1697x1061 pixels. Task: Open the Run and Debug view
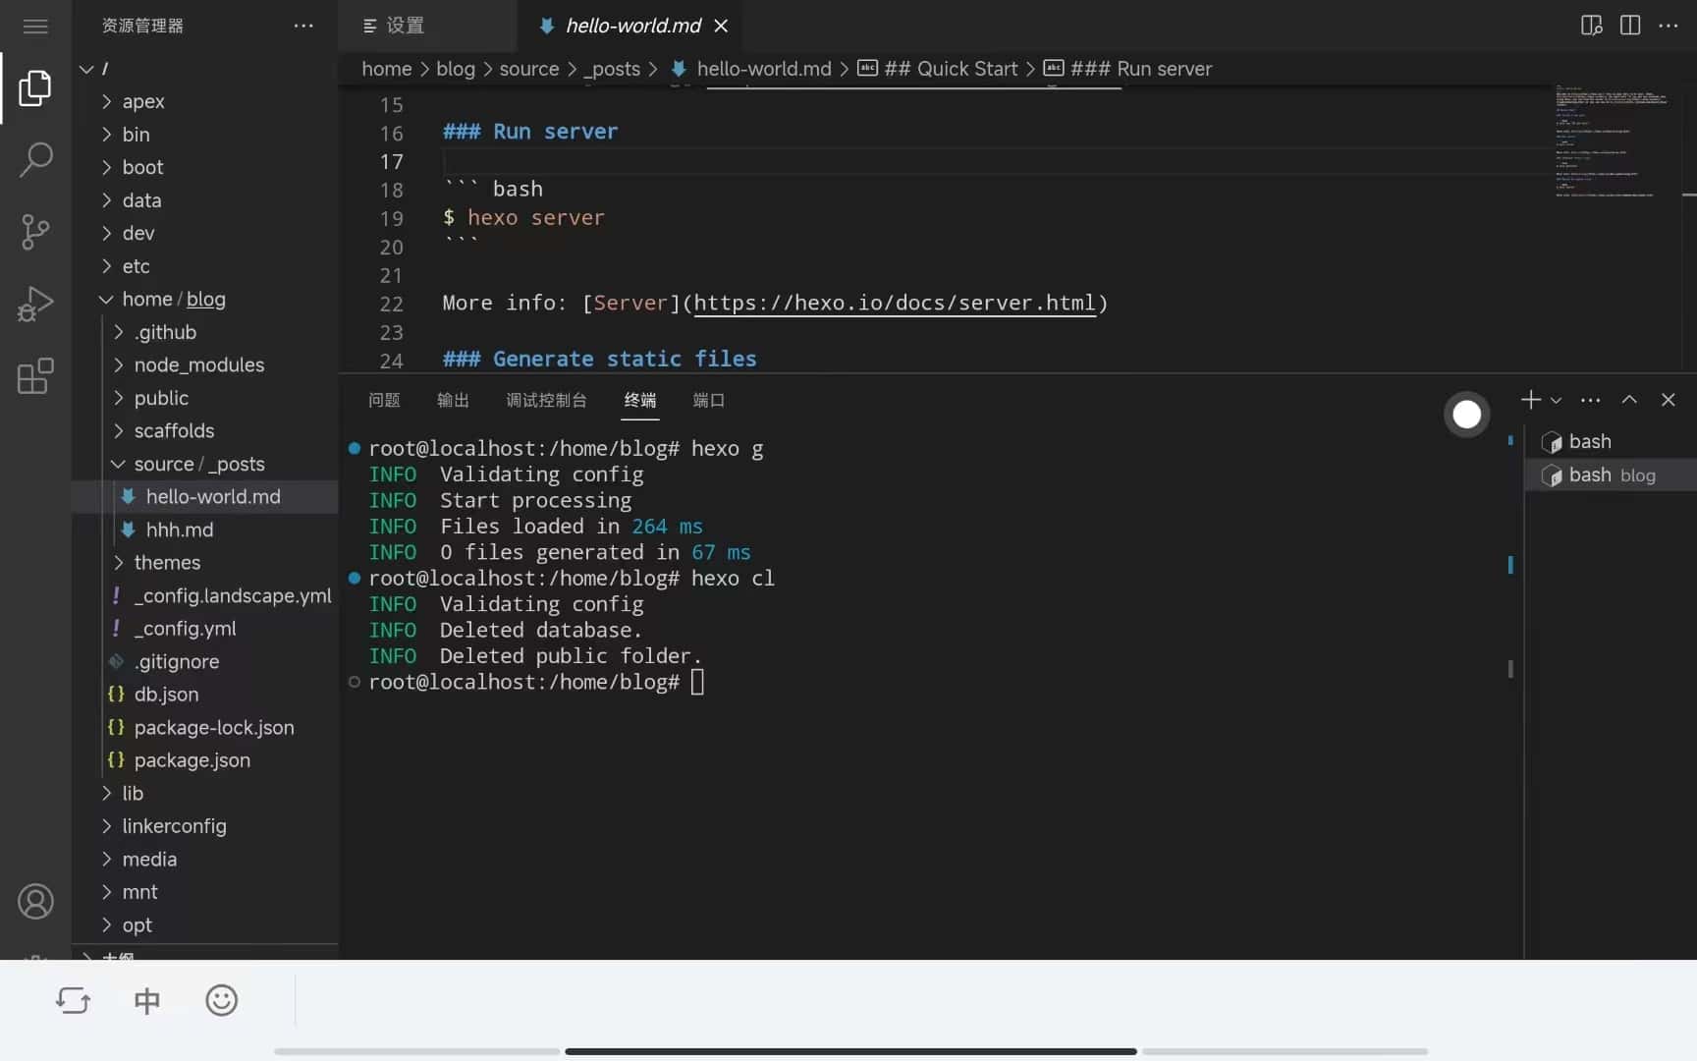(x=35, y=305)
